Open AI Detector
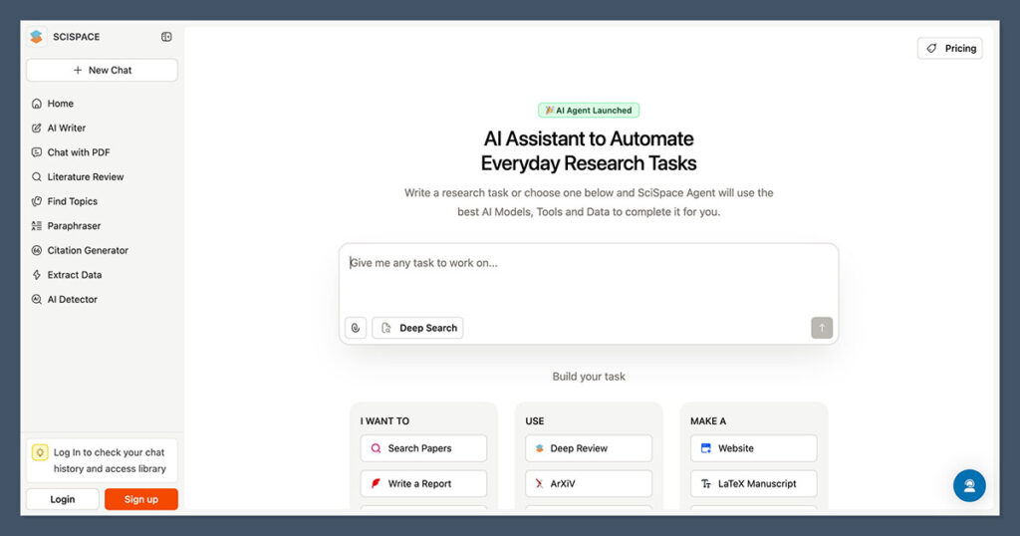The image size is (1020, 536). [72, 299]
